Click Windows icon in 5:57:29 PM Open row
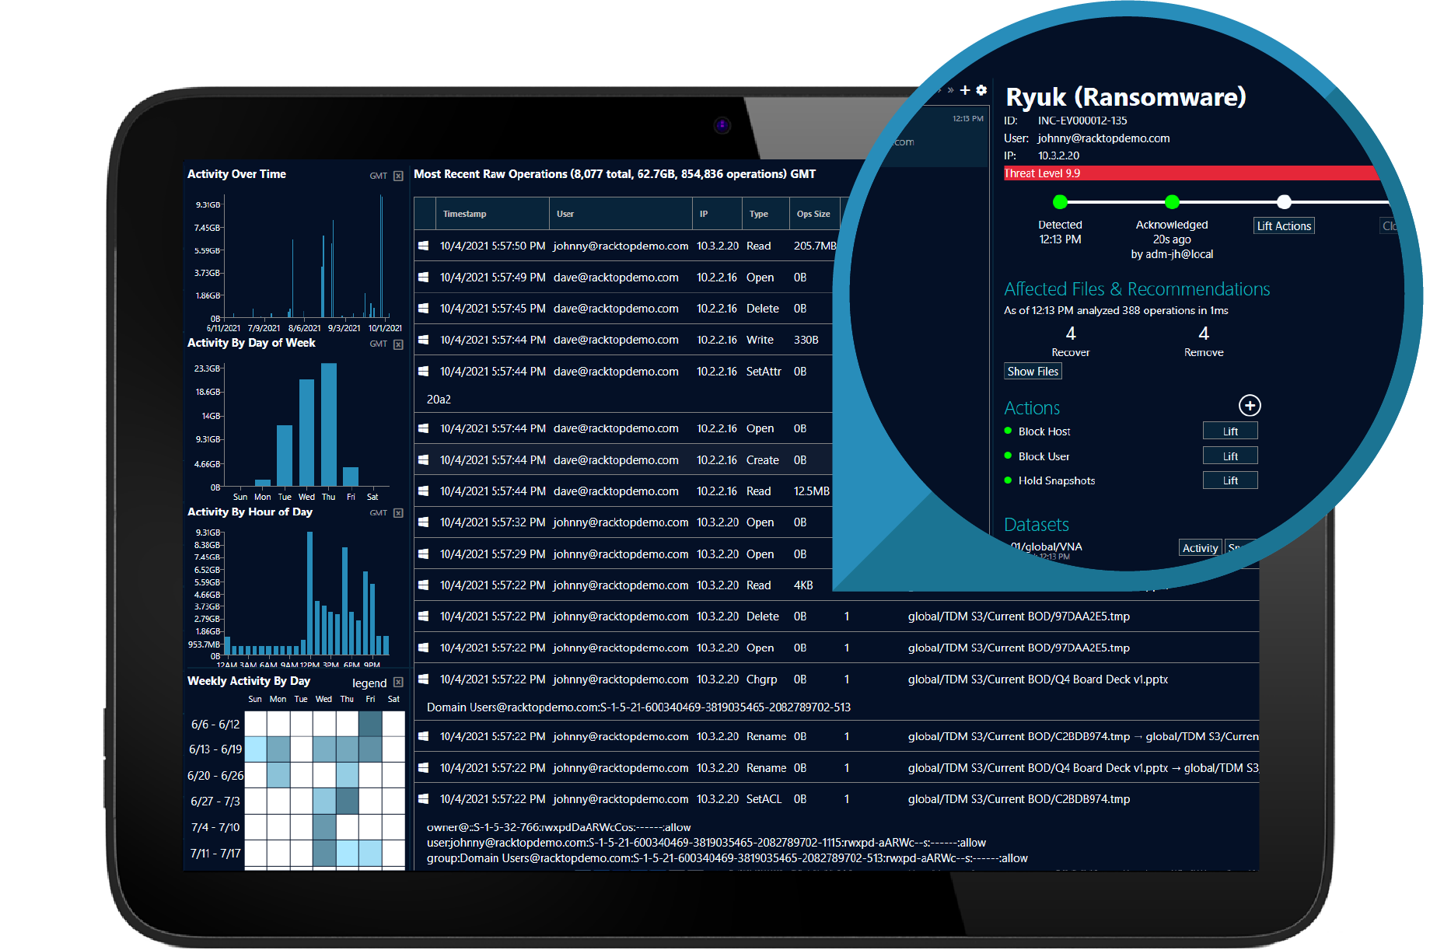Screen dimensions: 1437x950 (424, 554)
